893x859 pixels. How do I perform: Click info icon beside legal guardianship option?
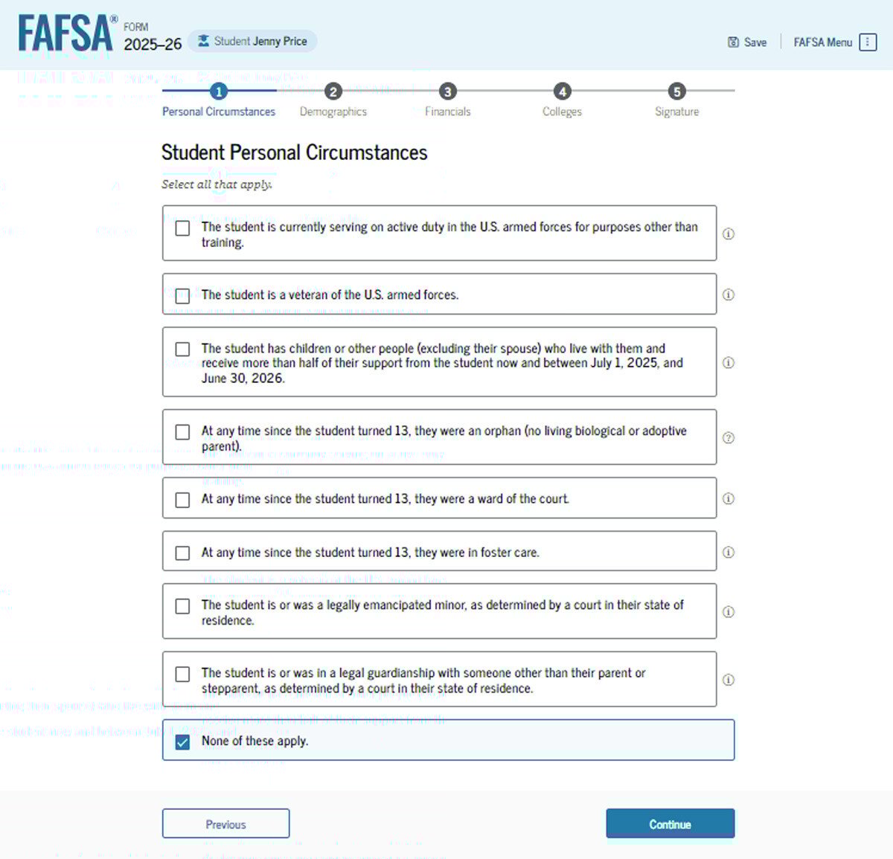729,680
